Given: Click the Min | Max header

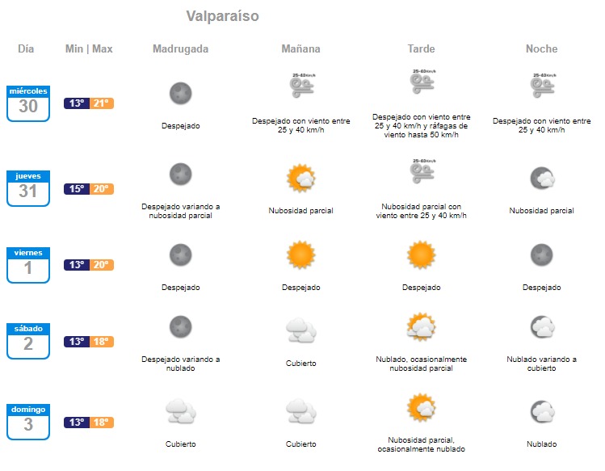Looking at the screenshot, I should pyautogui.click(x=89, y=49).
